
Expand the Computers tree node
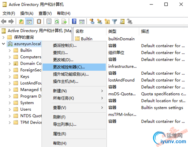pyautogui.click(x=10, y=57)
